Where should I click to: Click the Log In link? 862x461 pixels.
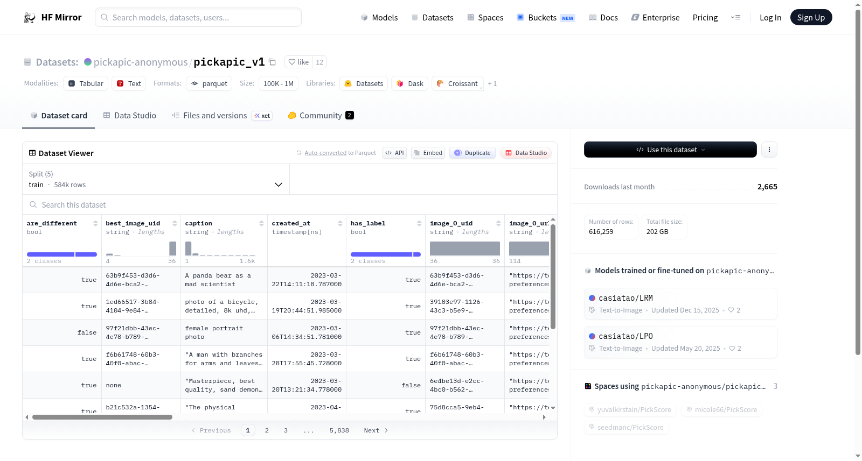coord(770,18)
